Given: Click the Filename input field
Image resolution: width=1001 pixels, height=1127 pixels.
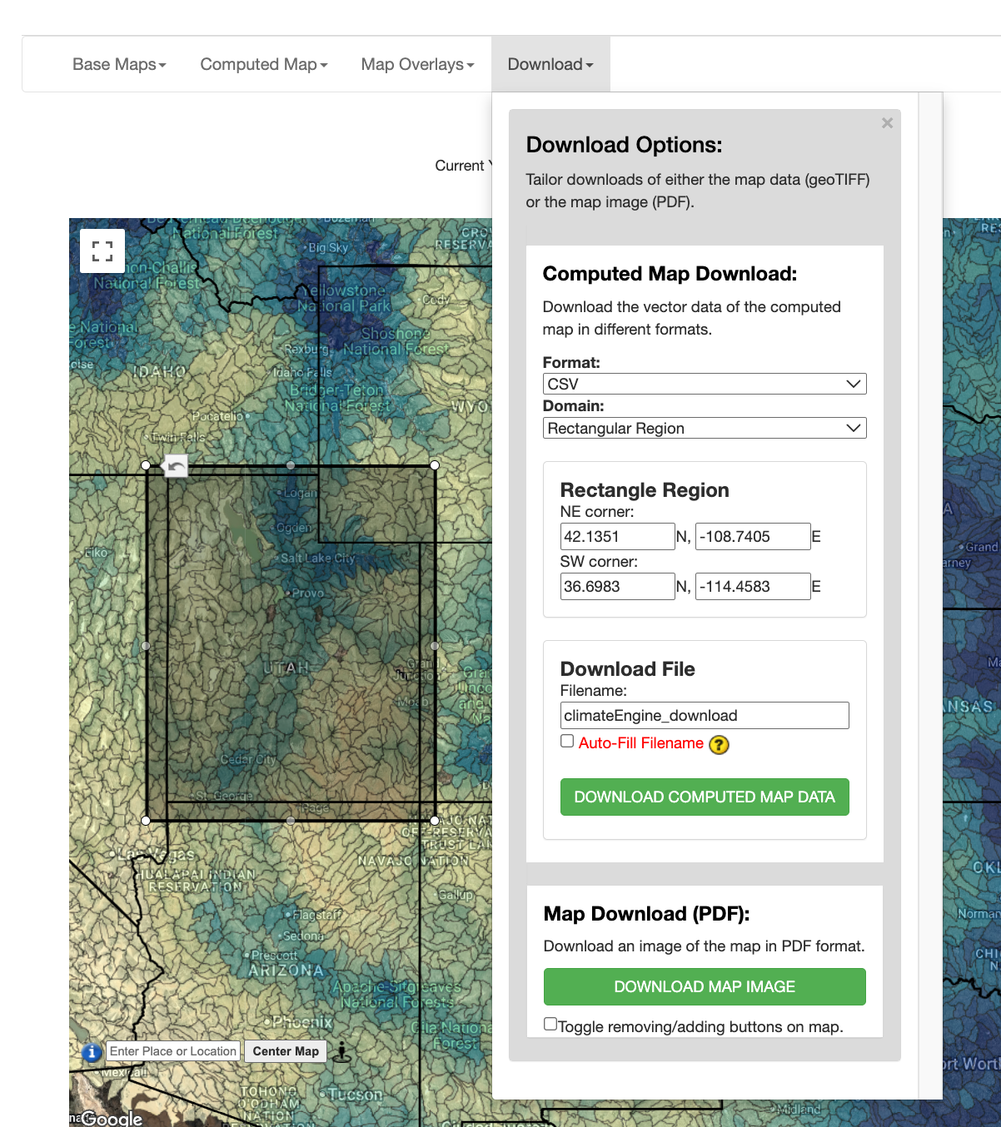Looking at the screenshot, I should point(705,715).
